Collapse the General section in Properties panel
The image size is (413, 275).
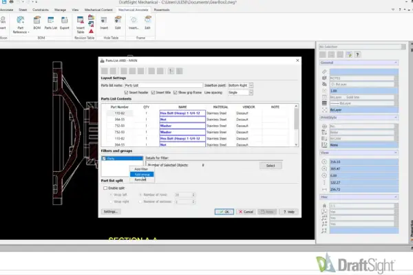coord(396,63)
